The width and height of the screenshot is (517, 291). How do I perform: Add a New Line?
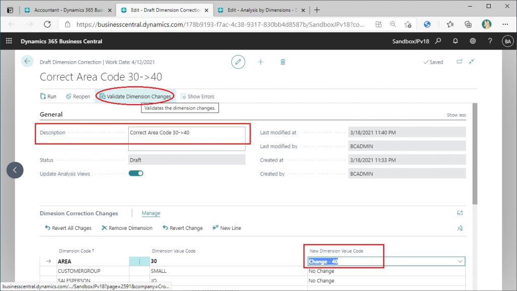pos(227,228)
